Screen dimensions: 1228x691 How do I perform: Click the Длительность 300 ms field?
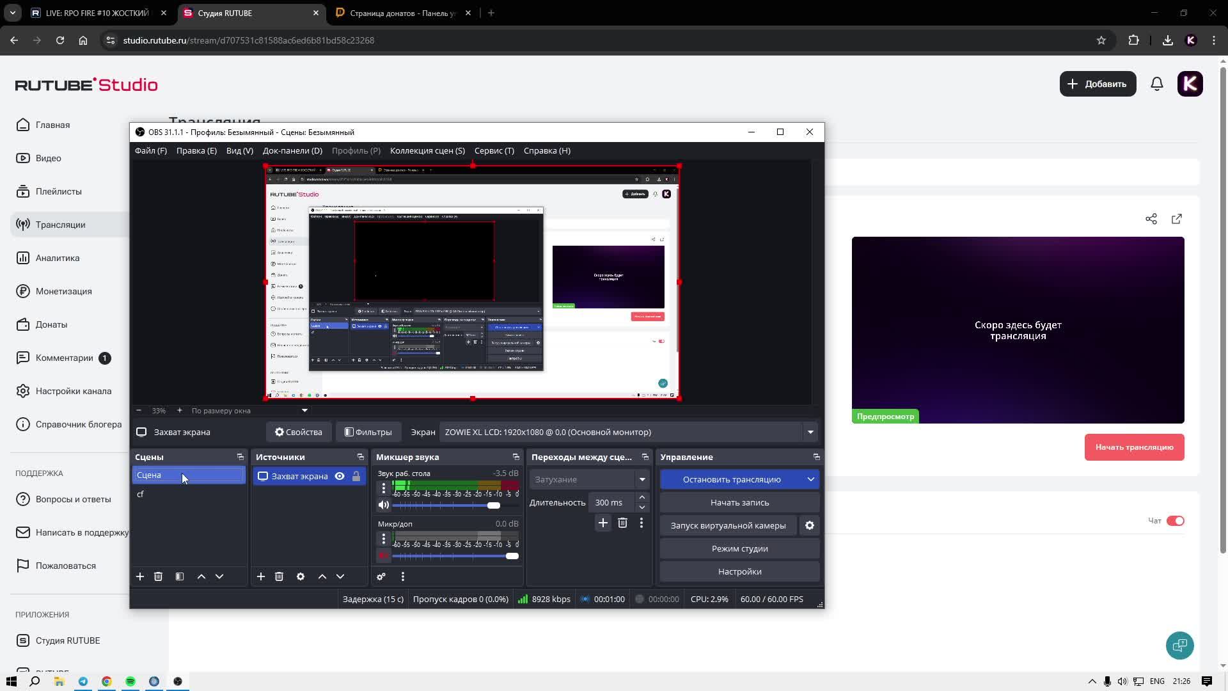coord(611,502)
